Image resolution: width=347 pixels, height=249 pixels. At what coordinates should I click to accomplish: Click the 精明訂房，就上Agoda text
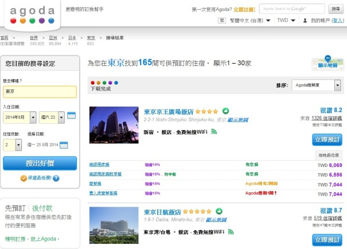pos(32,239)
